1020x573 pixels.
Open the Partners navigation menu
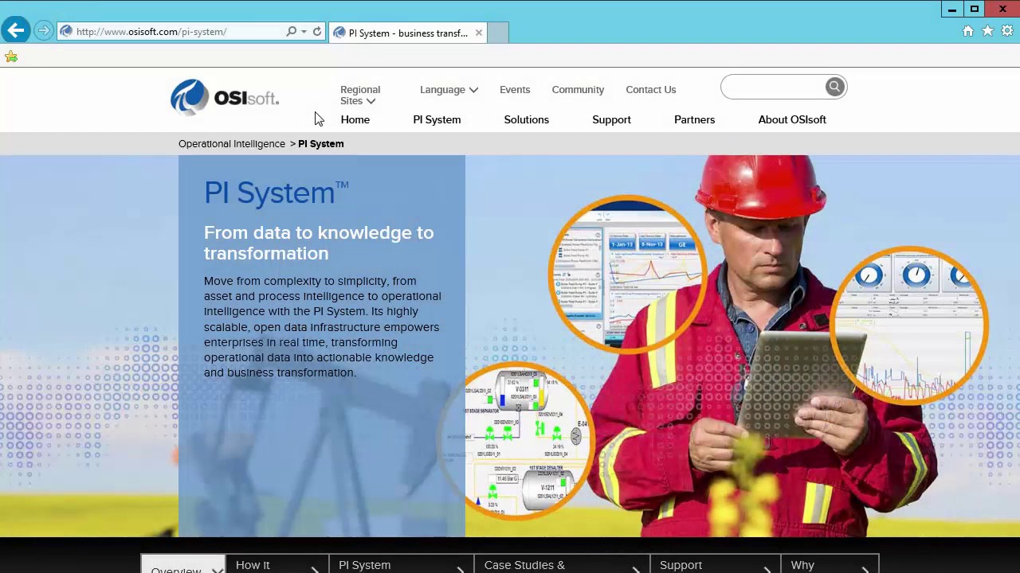pyautogui.click(x=694, y=119)
